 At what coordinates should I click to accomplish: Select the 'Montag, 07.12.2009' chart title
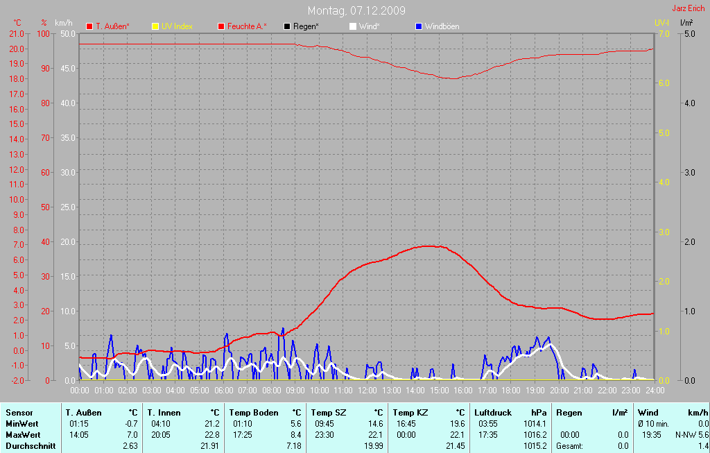click(356, 10)
